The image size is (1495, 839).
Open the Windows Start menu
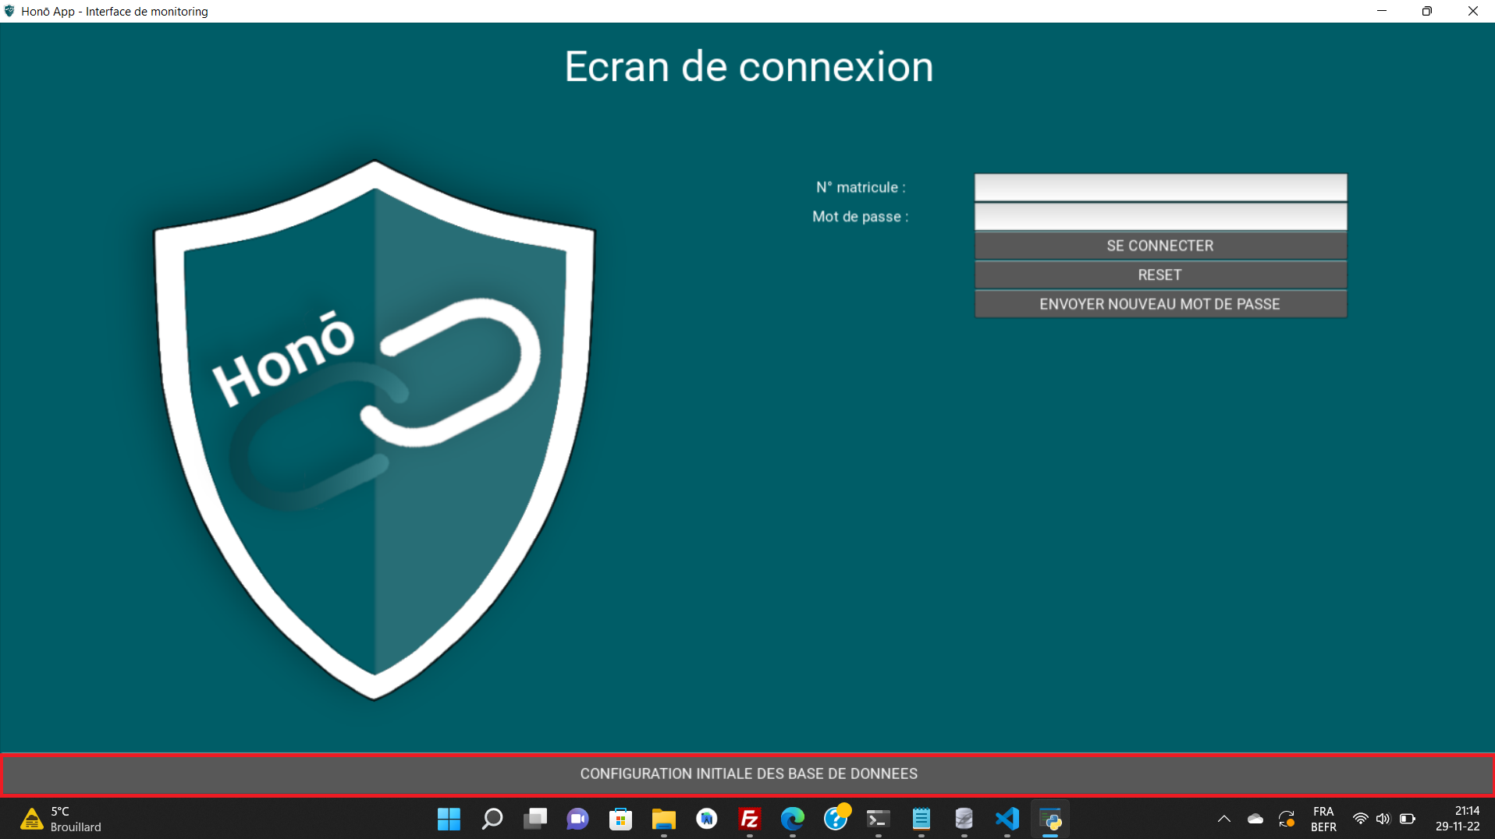point(449,819)
